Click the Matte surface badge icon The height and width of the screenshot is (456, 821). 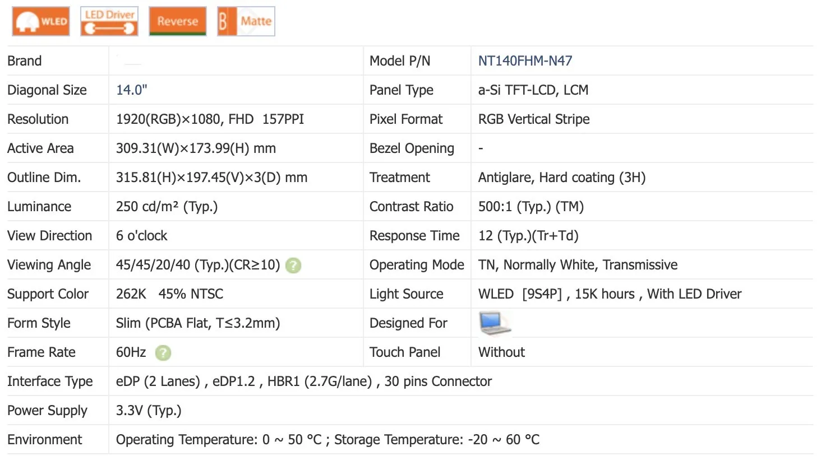coord(246,21)
